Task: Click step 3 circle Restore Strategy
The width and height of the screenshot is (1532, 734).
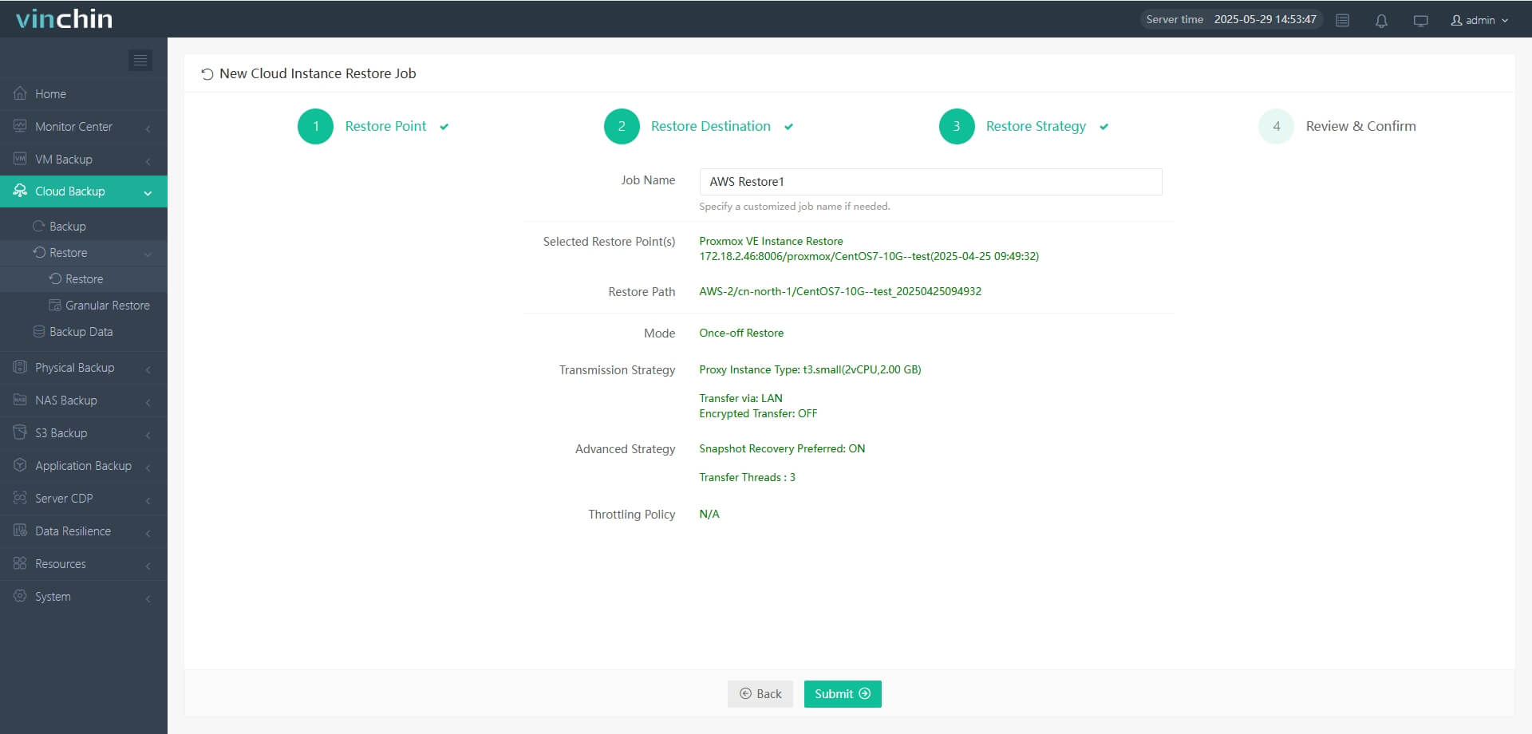Action: tap(957, 126)
